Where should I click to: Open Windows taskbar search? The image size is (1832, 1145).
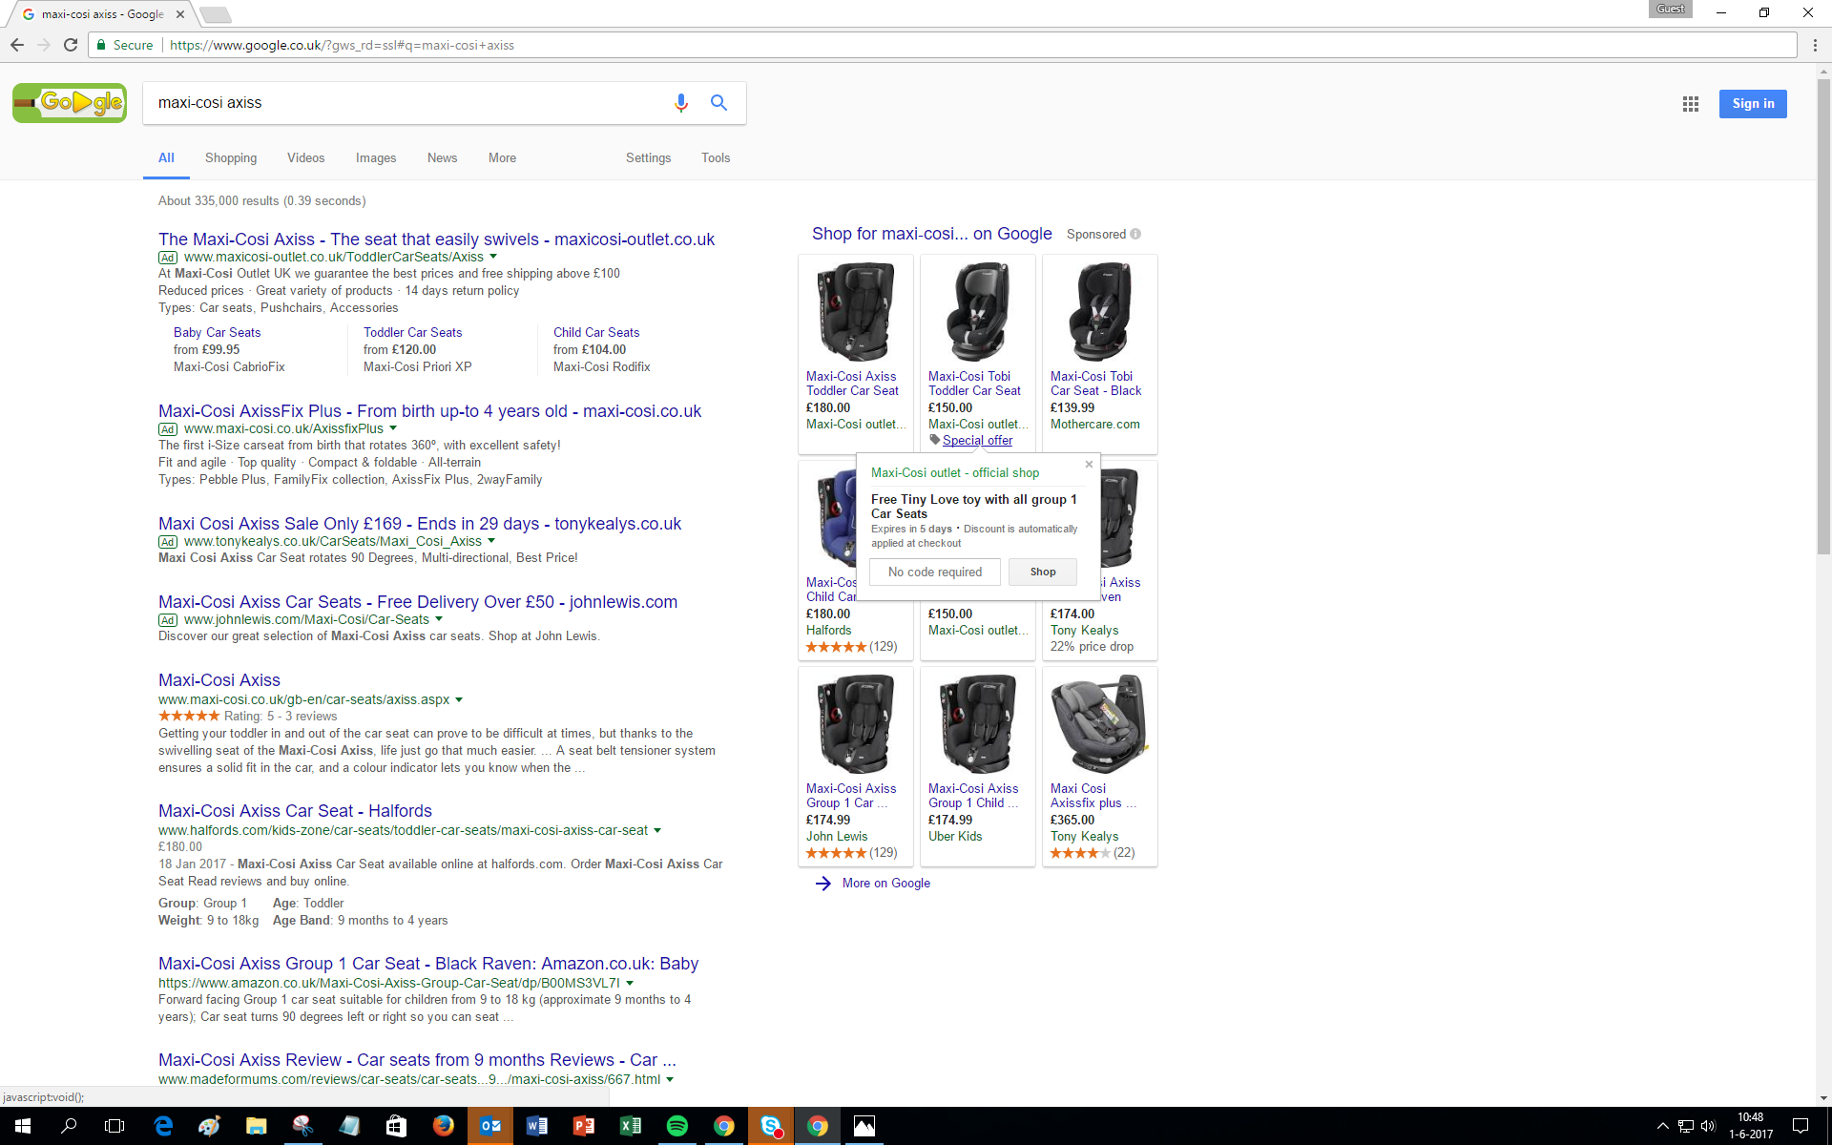pos(69,1126)
